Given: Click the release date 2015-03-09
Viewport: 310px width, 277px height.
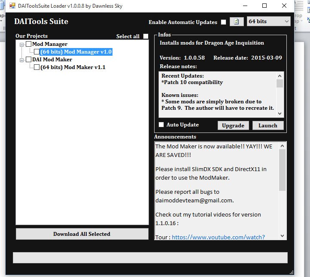Looking at the screenshot, I should 267,57.
